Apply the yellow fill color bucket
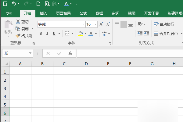 click(81, 34)
